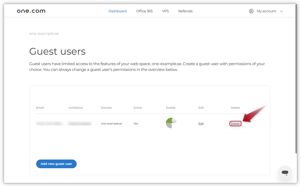Click the one-example.se breadcrumb label
Image resolution: width=301 pixels, height=187 pixels.
tap(44, 33)
